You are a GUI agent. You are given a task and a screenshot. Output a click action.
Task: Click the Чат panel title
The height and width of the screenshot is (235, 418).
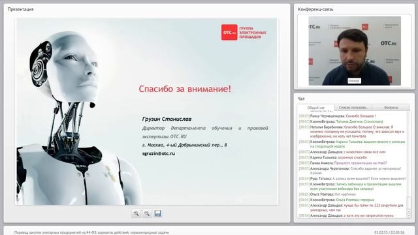coord(301,99)
